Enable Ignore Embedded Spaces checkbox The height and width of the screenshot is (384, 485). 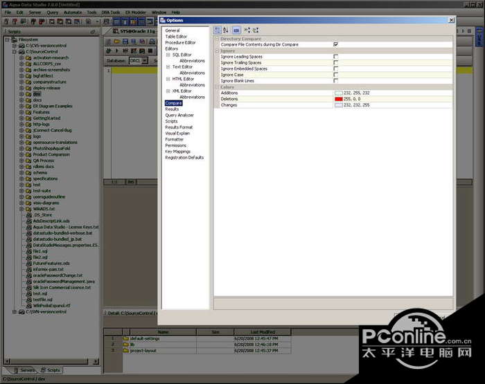pyautogui.click(x=336, y=68)
